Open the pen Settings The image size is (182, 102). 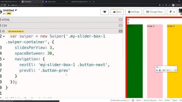tap(133, 12)
